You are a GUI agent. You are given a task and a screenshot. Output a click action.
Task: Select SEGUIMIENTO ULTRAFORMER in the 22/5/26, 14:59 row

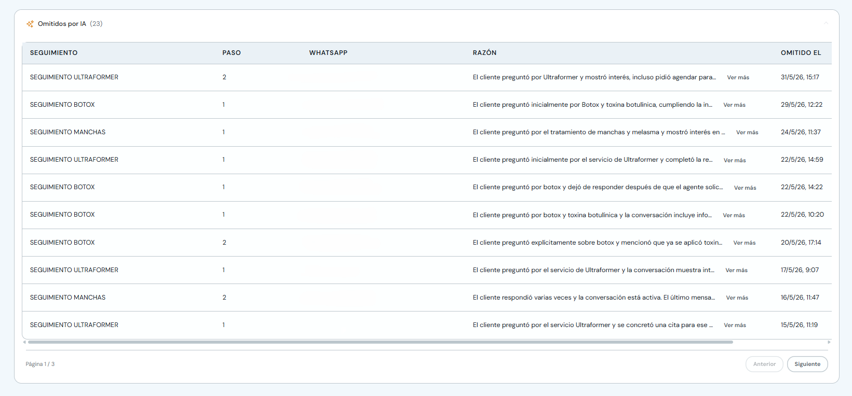[74, 160]
